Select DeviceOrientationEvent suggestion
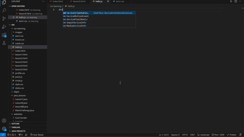The width and height of the screenshot is (244, 137). coord(99,13)
